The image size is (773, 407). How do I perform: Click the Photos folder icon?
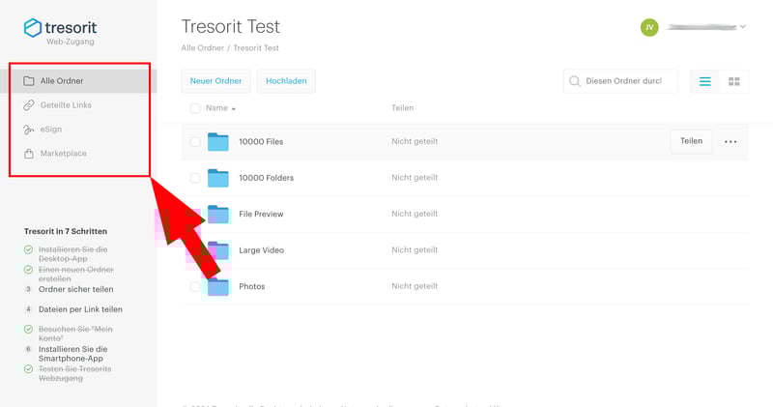tap(218, 286)
